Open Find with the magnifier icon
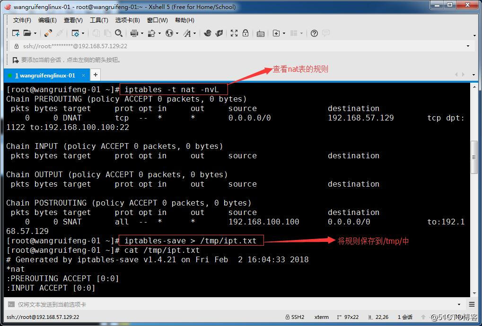Screen dimensions: 482x326 (x=119, y=33)
